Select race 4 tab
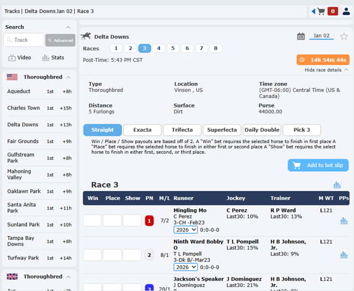Viewport: 354px width, 291px height. [x=158, y=48]
